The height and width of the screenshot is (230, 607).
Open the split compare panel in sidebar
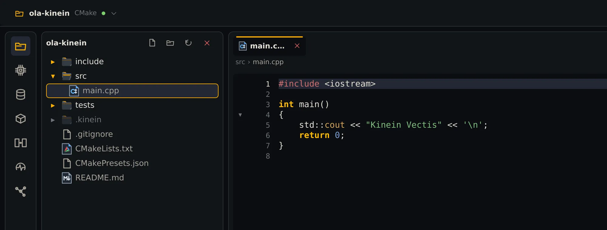click(21, 143)
